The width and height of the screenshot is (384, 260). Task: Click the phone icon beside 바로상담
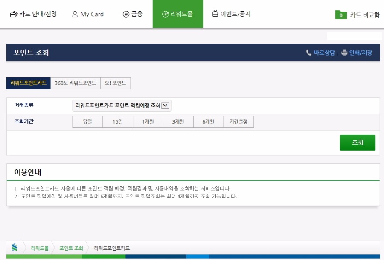pos(308,53)
